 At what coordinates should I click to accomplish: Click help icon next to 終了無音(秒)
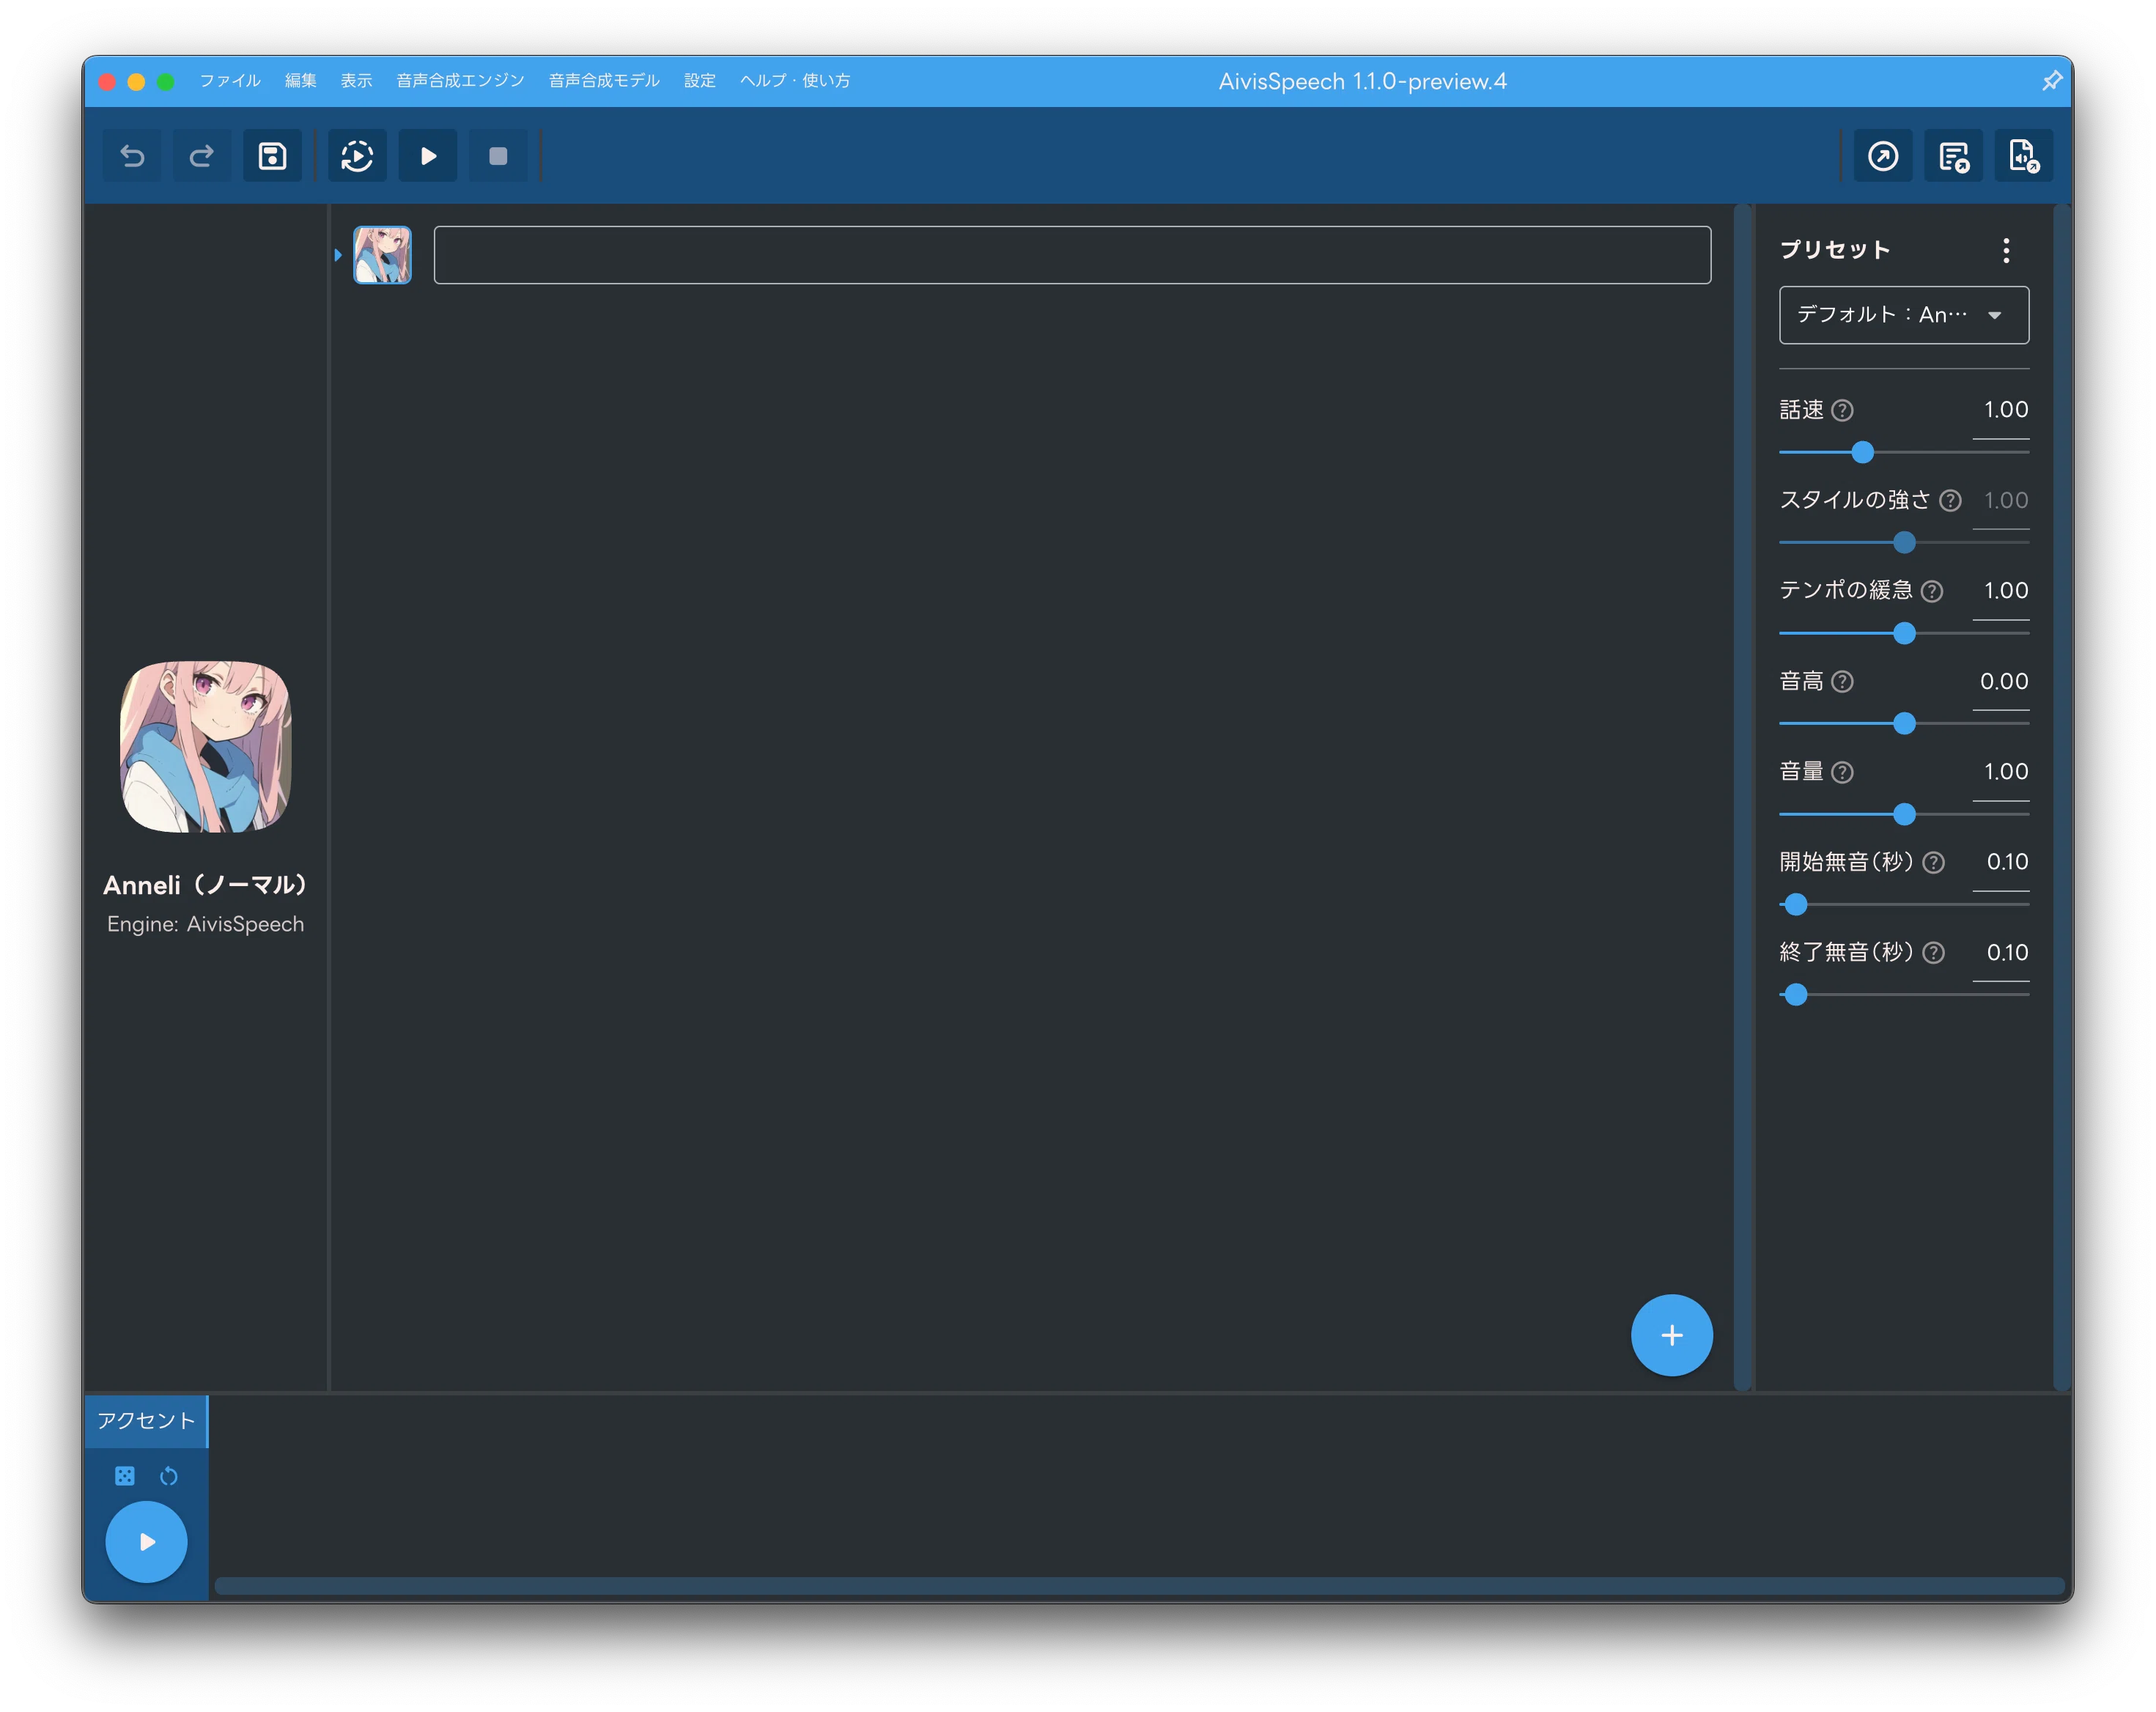point(1934,953)
